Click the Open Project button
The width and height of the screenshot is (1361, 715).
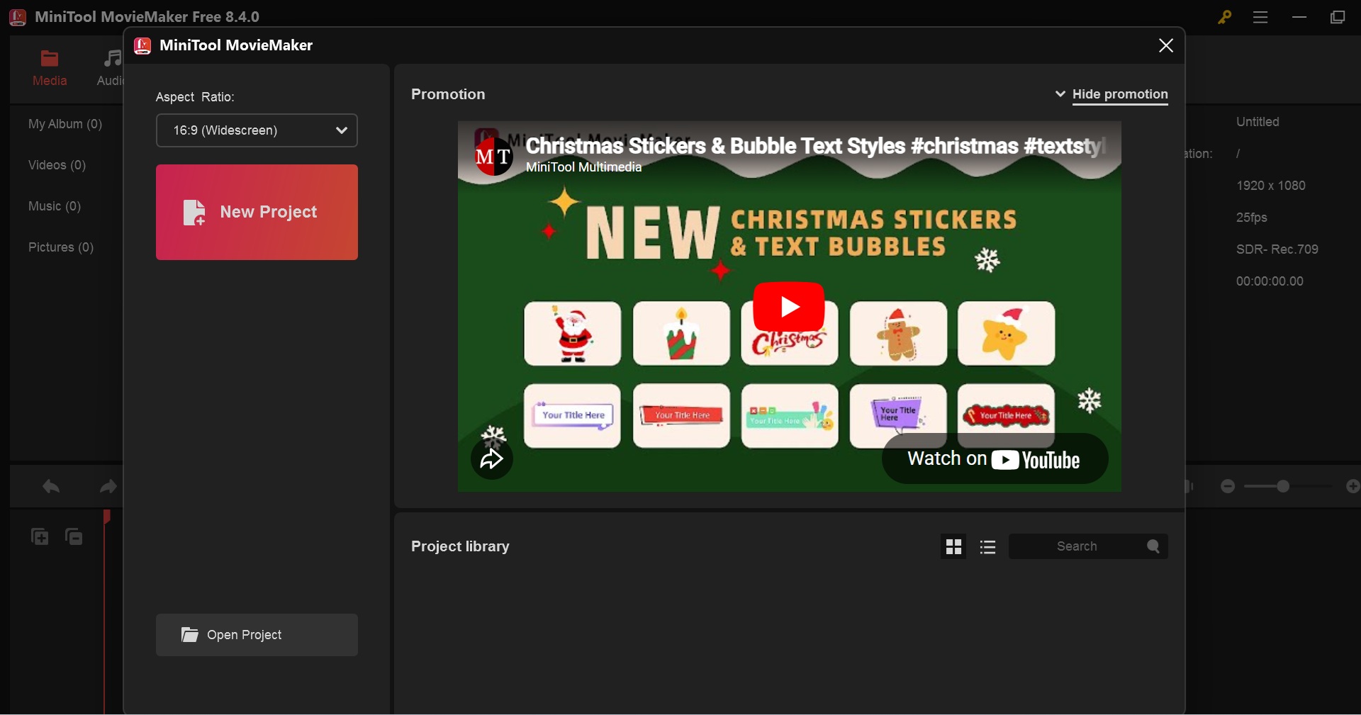click(257, 636)
